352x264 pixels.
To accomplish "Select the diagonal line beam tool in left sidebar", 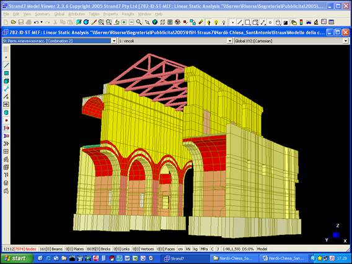I will tap(6, 66).
